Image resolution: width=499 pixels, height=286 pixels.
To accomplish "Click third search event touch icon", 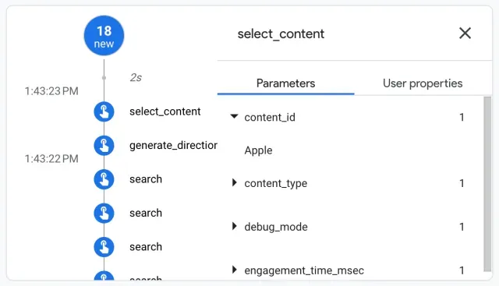I will click(x=104, y=247).
